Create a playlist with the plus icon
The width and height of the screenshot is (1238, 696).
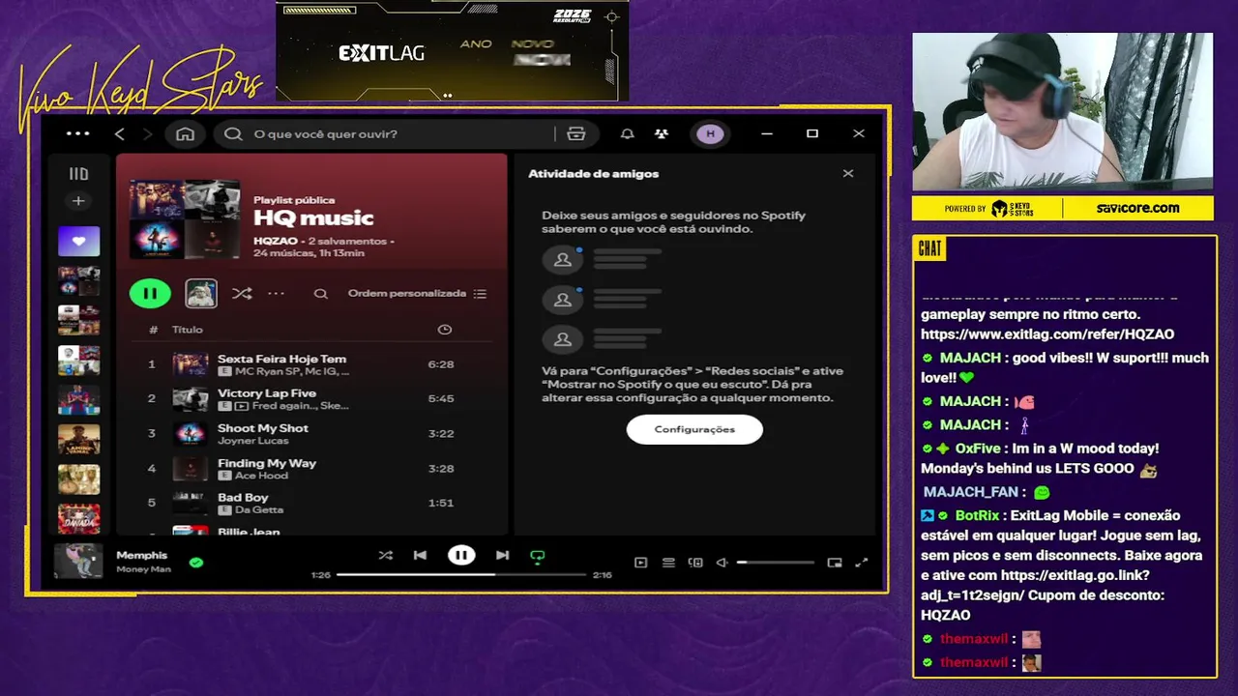point(78,201)
